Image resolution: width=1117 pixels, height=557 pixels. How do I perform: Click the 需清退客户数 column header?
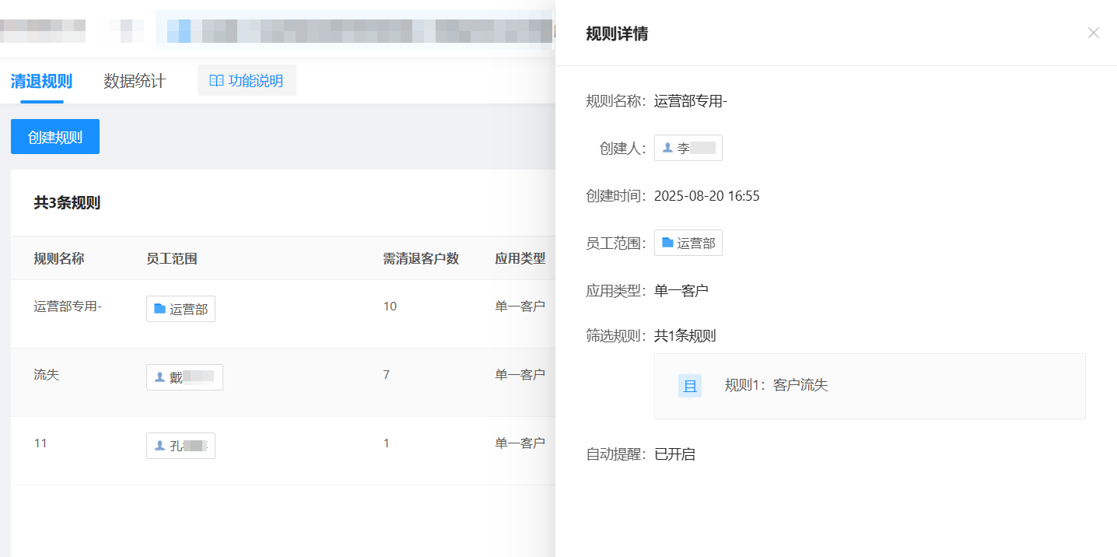click(x=421, y=258)
